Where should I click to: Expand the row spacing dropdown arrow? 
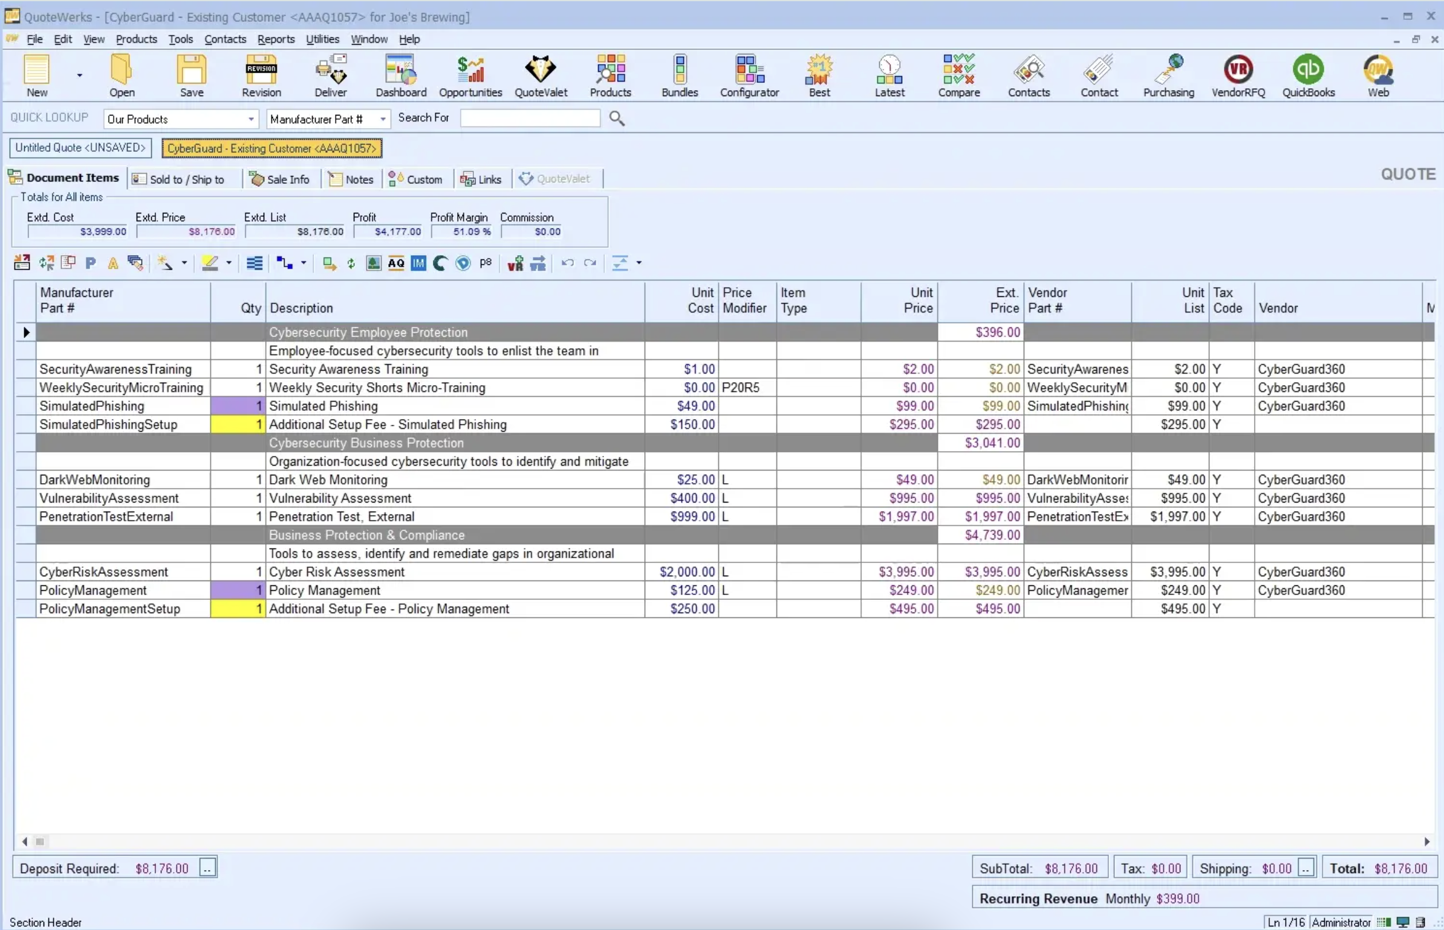click(x=639, y=263)
